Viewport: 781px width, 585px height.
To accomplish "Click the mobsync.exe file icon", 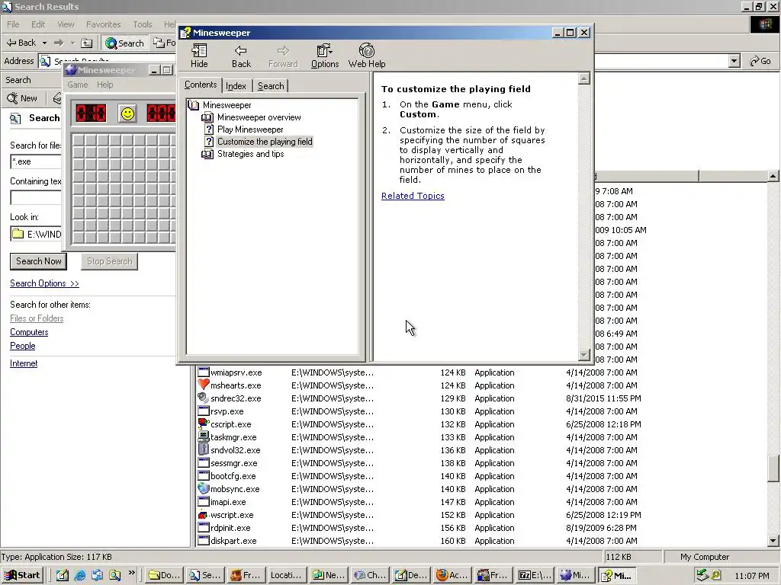I will 203,488.
